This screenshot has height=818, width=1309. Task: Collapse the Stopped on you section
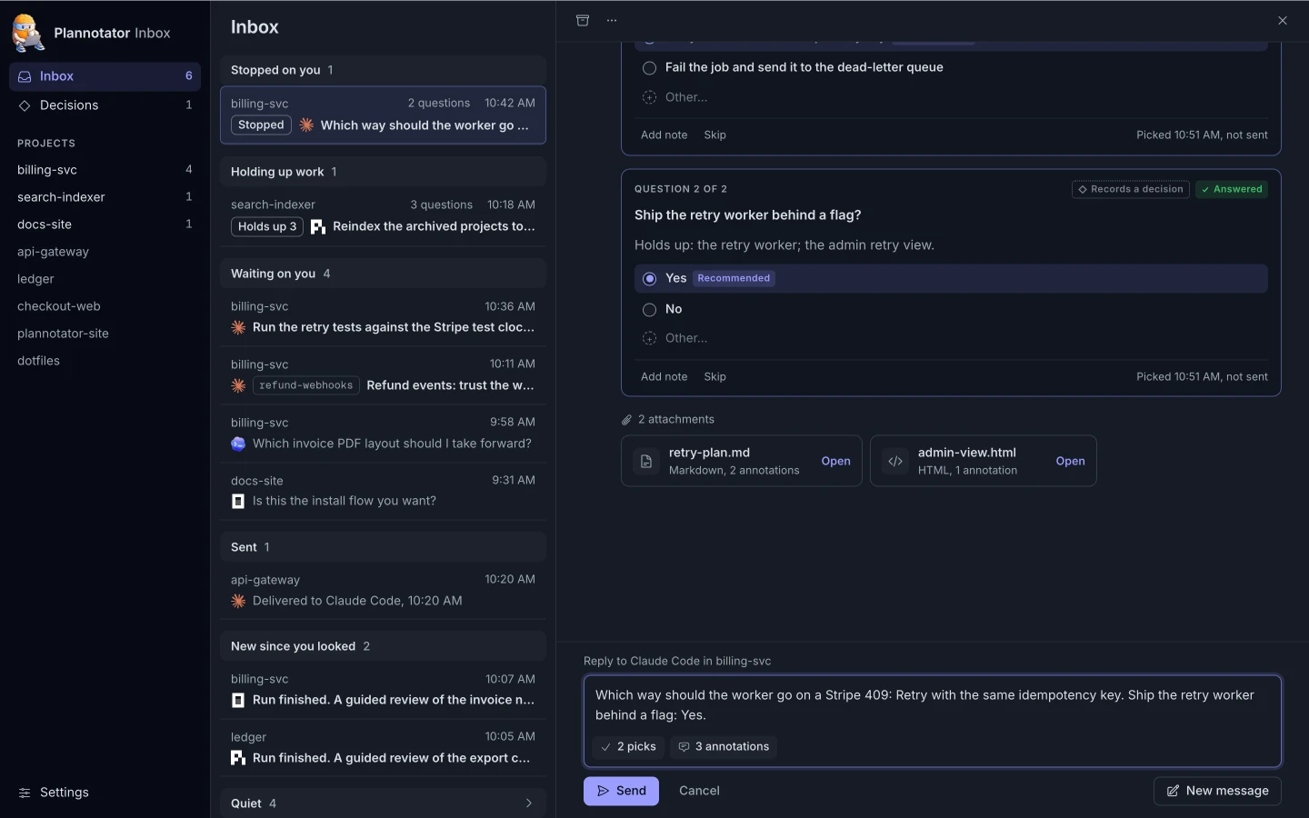click(383, 70)
